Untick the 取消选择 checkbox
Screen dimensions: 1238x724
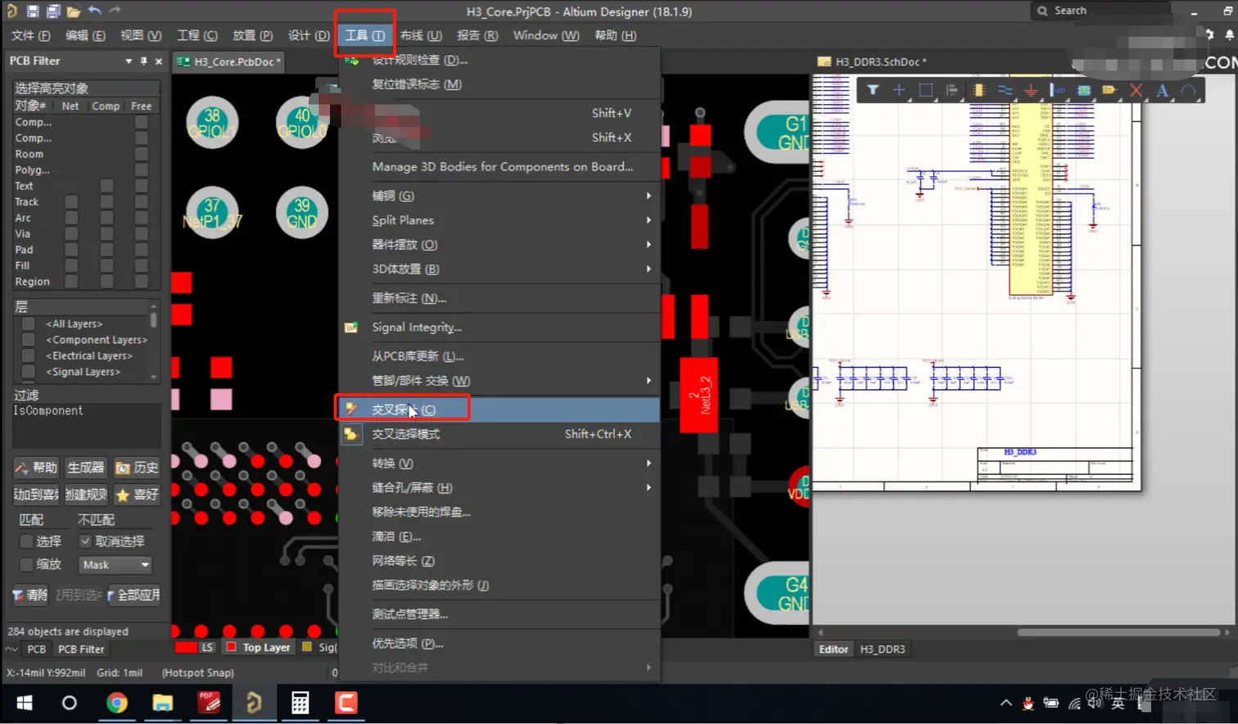tap(85, 541)
